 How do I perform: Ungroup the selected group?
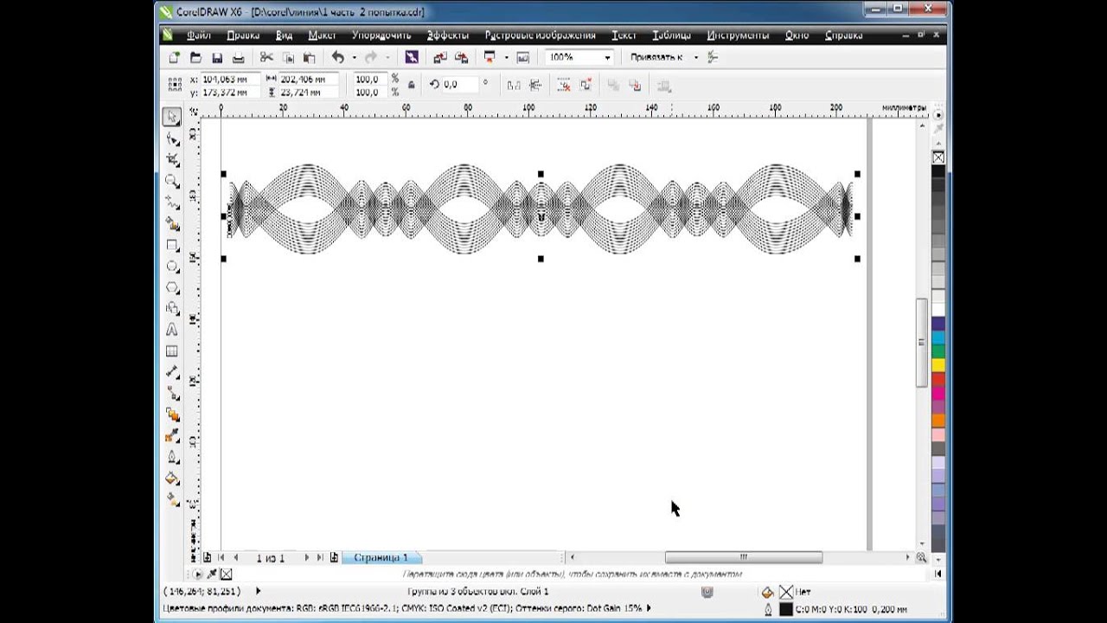coord(564,85)
